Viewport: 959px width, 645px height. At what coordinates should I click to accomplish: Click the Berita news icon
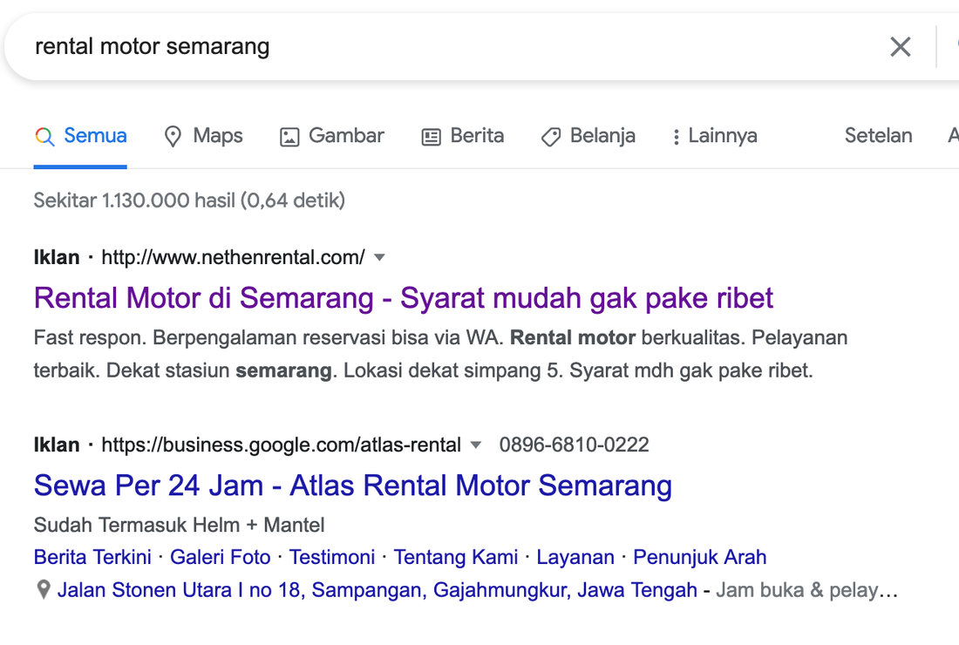431,137
